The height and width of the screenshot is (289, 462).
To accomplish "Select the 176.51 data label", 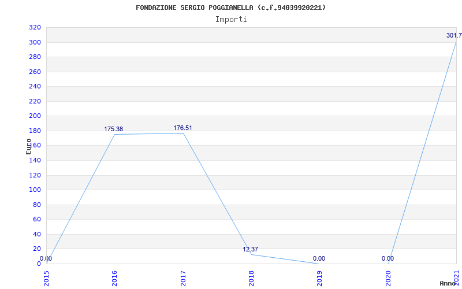I will pyautogui.click(x=182, y=128).
